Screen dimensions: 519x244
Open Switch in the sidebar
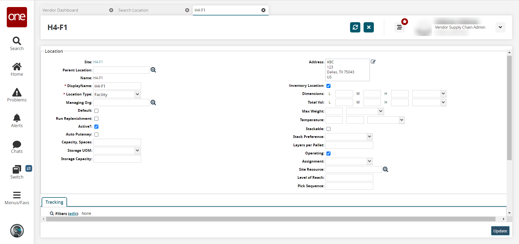pyautogui.click(x=17, y=172)
